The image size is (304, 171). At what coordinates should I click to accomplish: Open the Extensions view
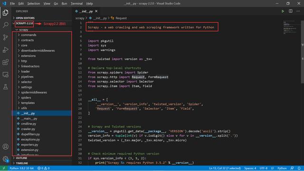pyautogui.click(x=6, y=62)
